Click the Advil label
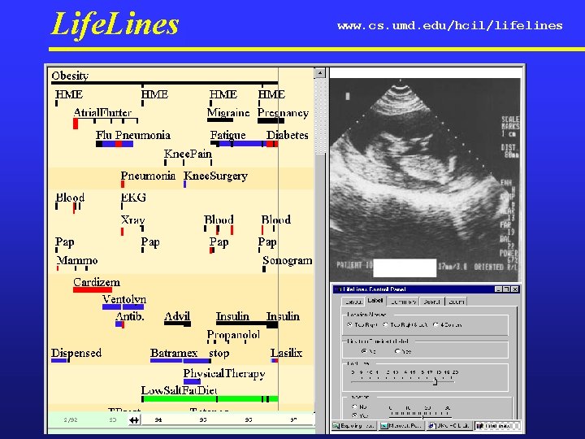The height and width of the screenshot is (439, 585). point(177,316)
